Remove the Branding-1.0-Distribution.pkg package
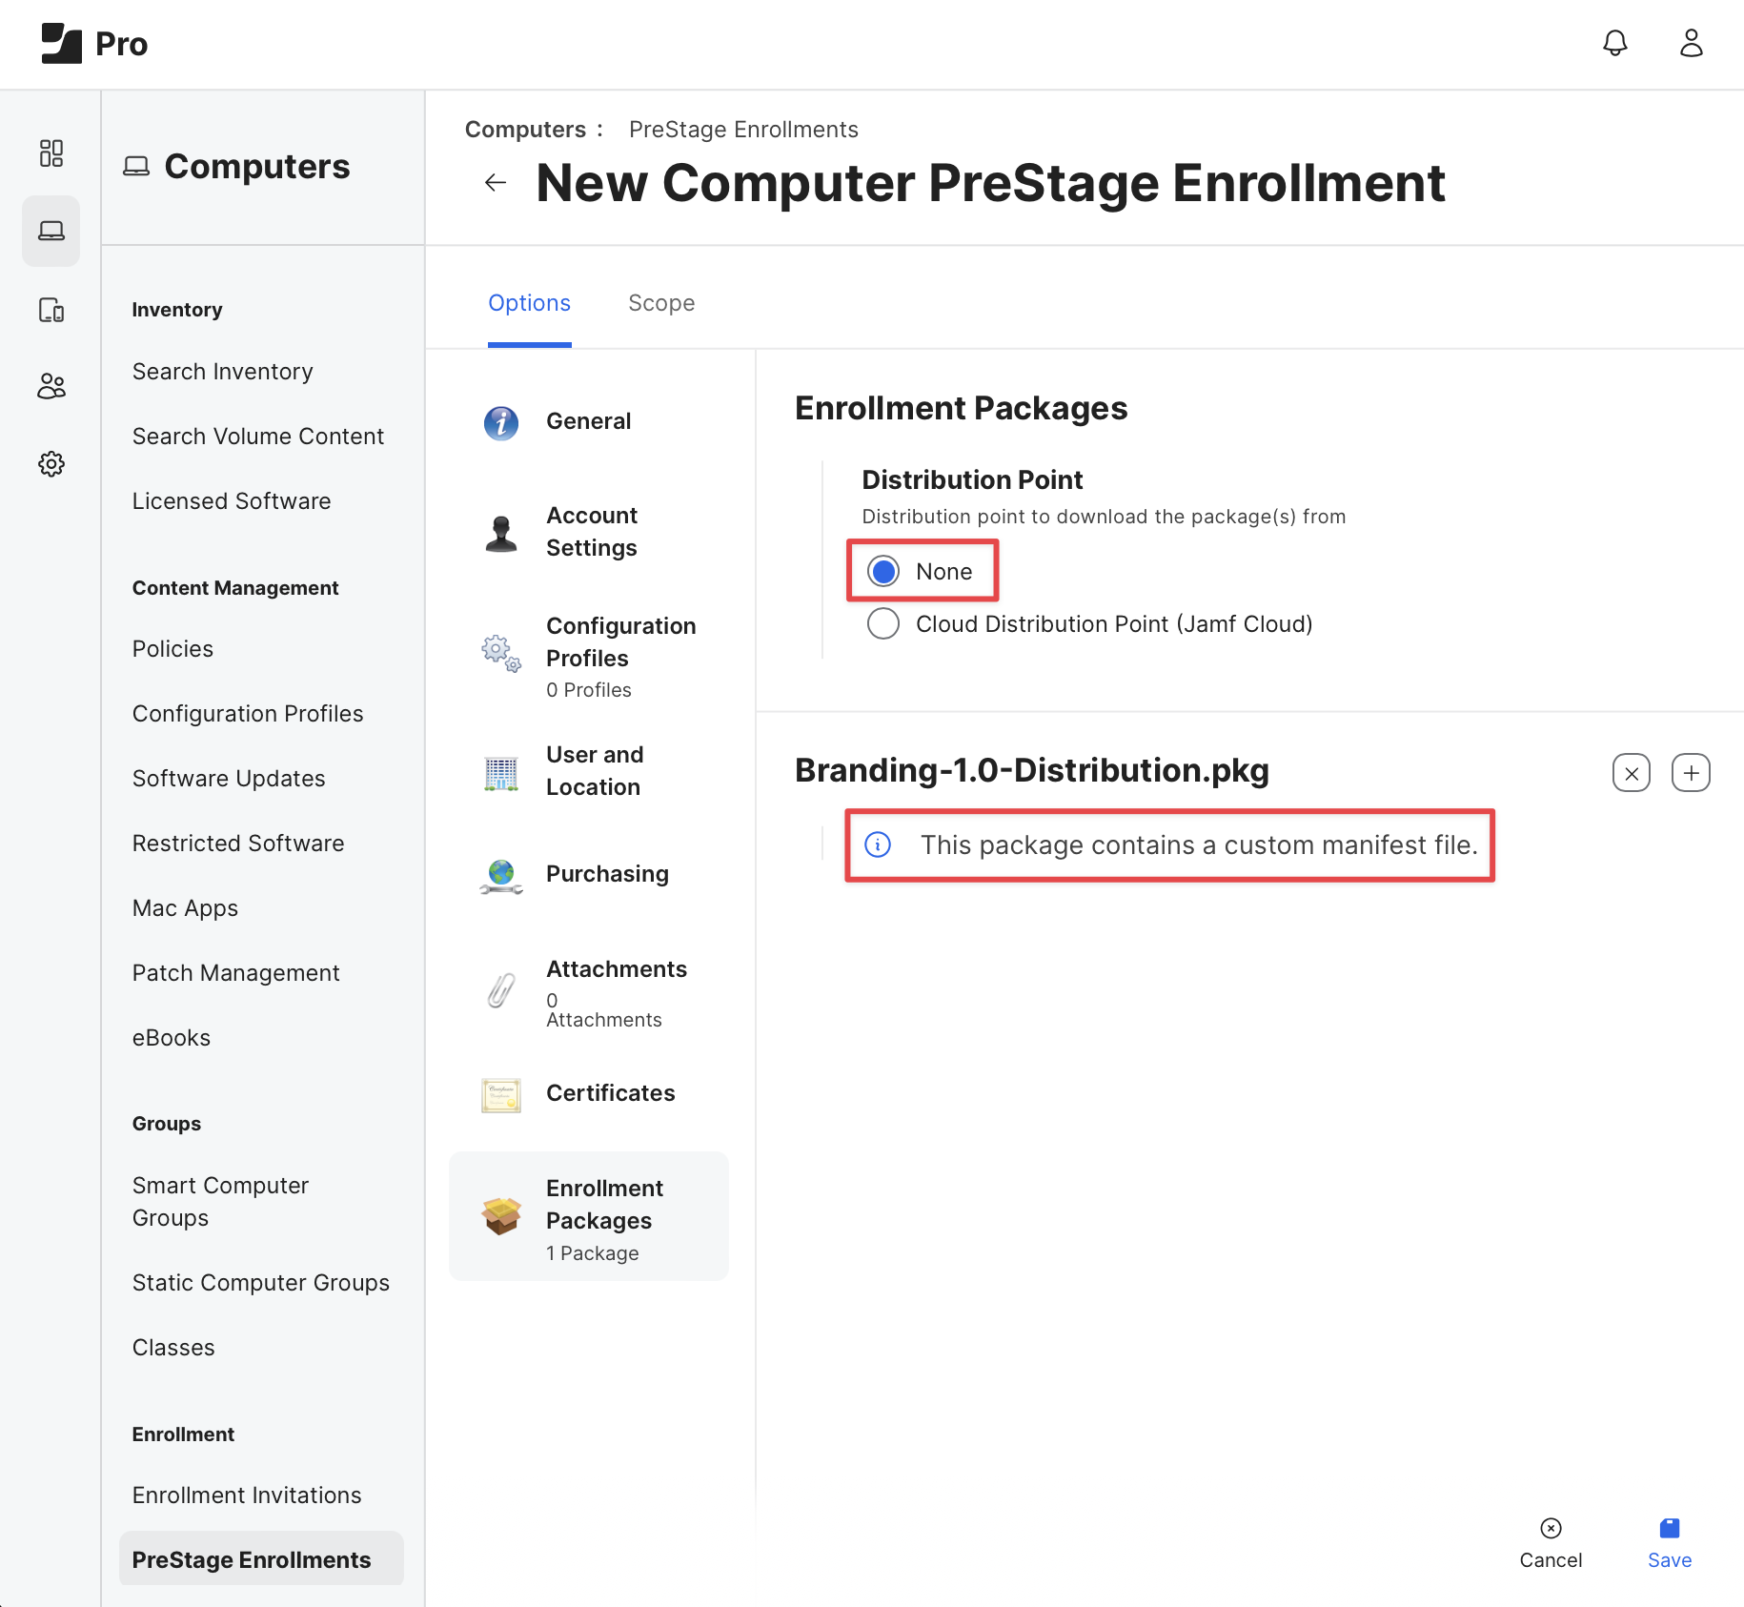 [x=1631, y=773]
